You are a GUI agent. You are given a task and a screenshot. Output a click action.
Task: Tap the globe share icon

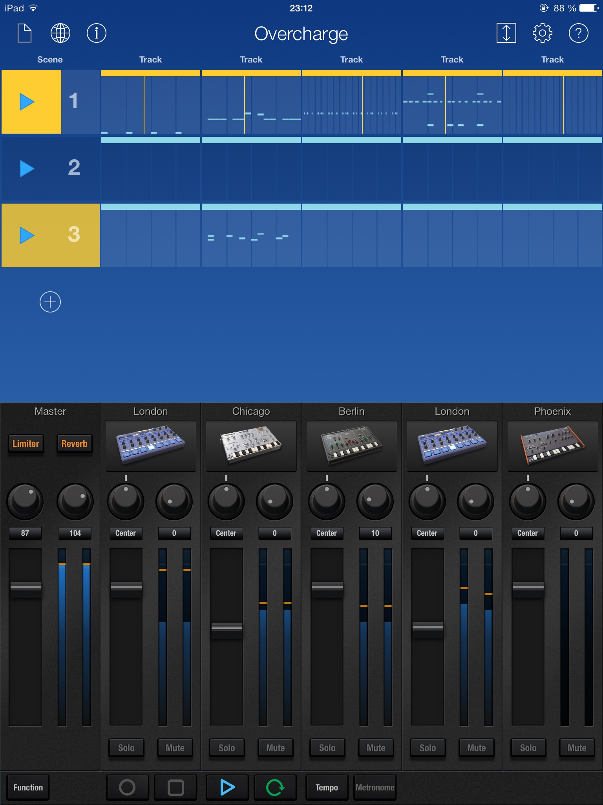(60, 33)
